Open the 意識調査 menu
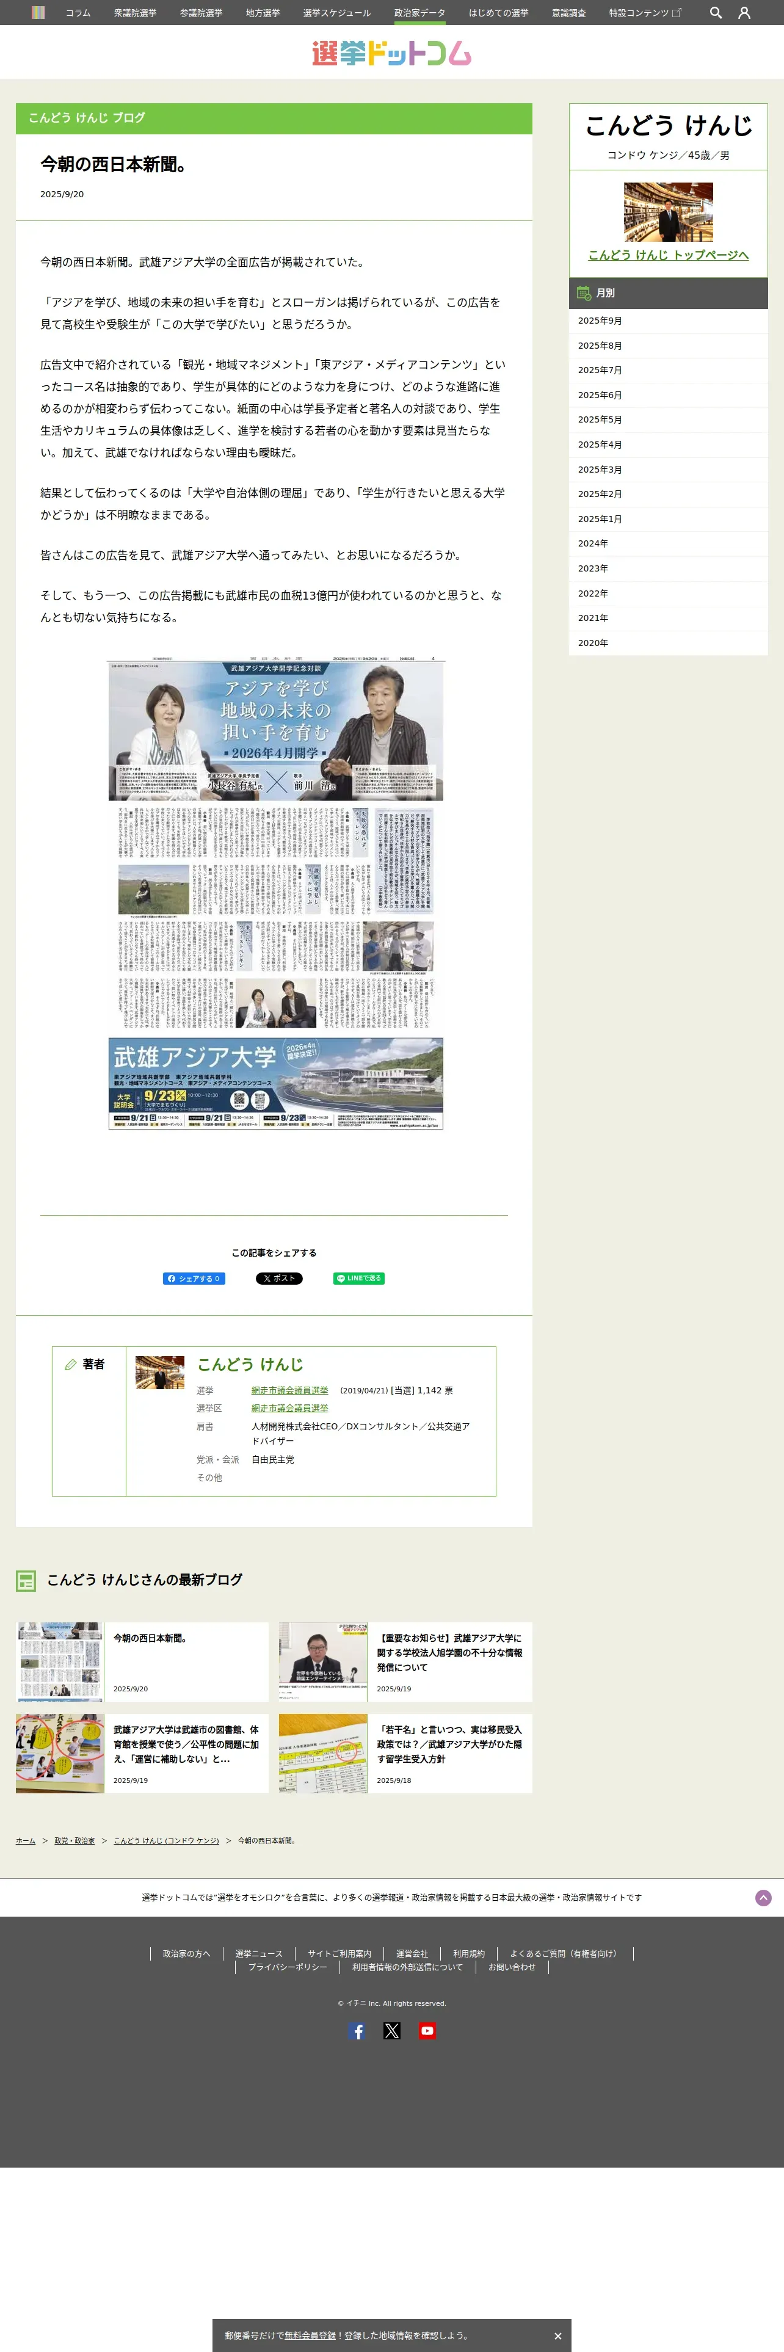 [568, 13]
